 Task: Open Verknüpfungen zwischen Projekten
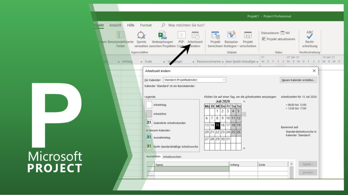point(162,39)
